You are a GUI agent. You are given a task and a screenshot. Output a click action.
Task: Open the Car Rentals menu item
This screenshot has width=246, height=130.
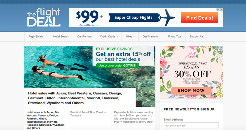point(84,36)
